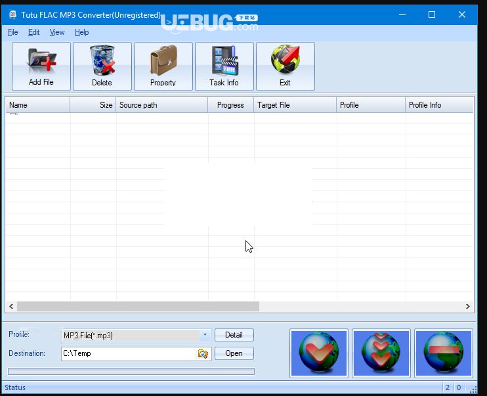Click the Source path column header
This screenshot has height=396, width=487.
coord(162,105)
